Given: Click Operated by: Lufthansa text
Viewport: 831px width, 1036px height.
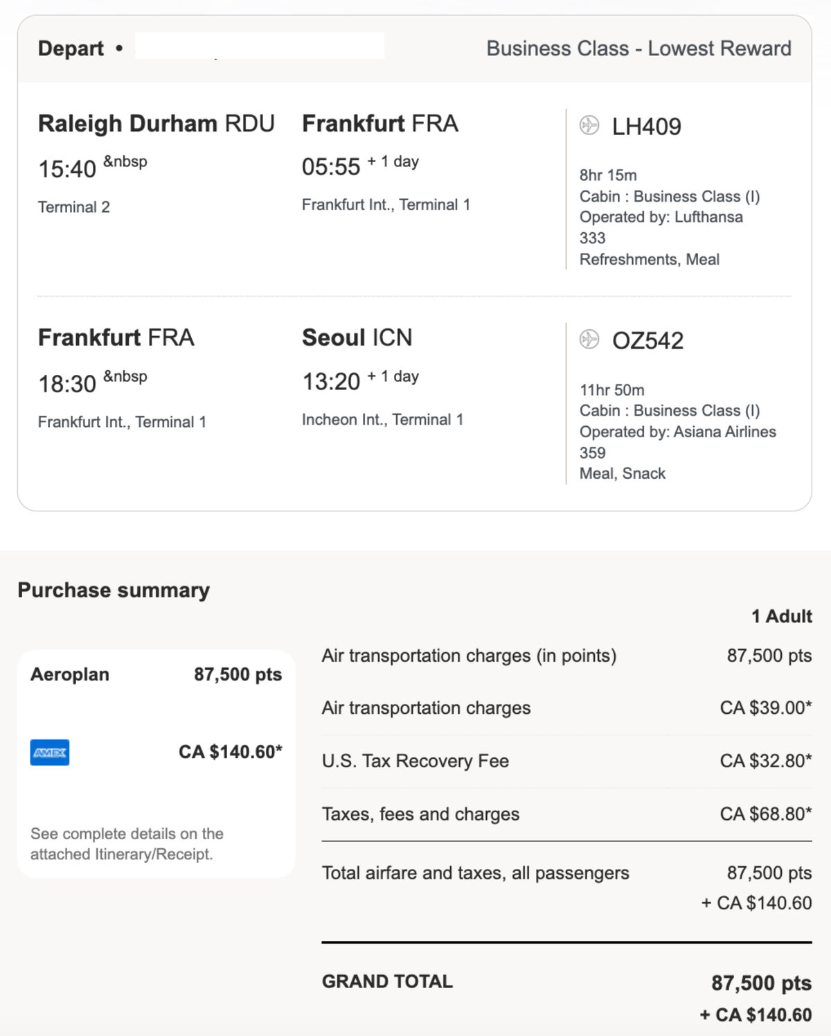Looking at the screenshot, I should 661,217.
